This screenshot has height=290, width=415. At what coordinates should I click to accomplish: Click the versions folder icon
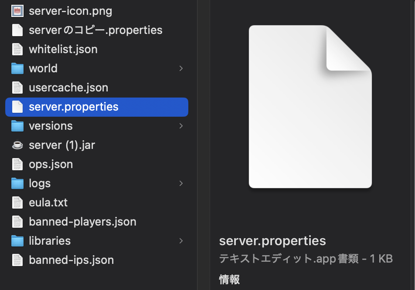click(x=17, y=126)
